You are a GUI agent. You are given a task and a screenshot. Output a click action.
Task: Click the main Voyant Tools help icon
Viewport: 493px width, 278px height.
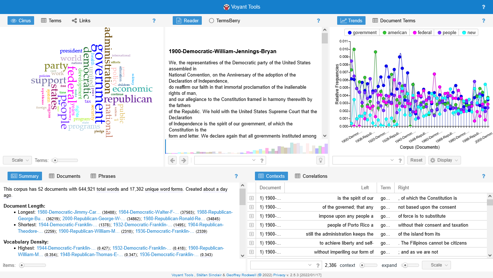tap(483, 7)
